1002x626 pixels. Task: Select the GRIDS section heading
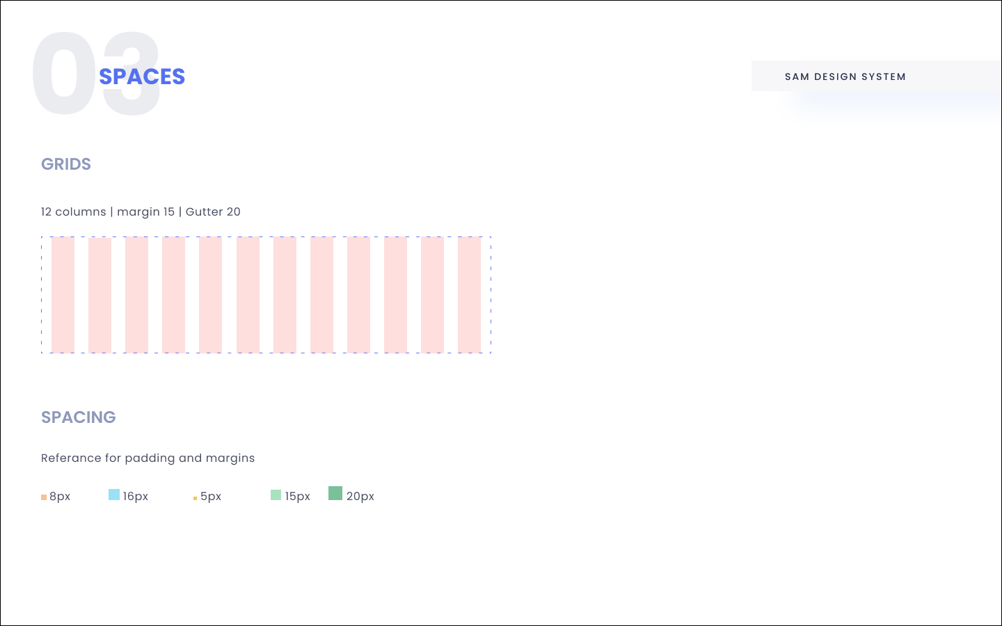coord(66,164)
